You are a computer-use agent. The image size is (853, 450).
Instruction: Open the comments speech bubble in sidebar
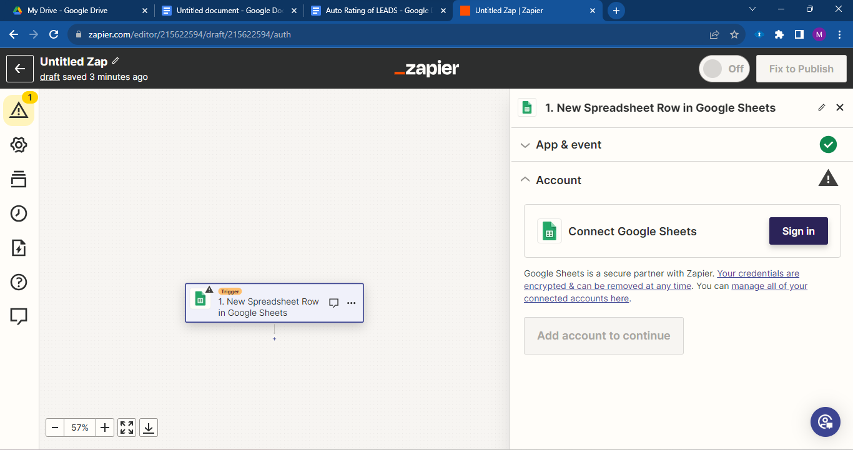19,316
